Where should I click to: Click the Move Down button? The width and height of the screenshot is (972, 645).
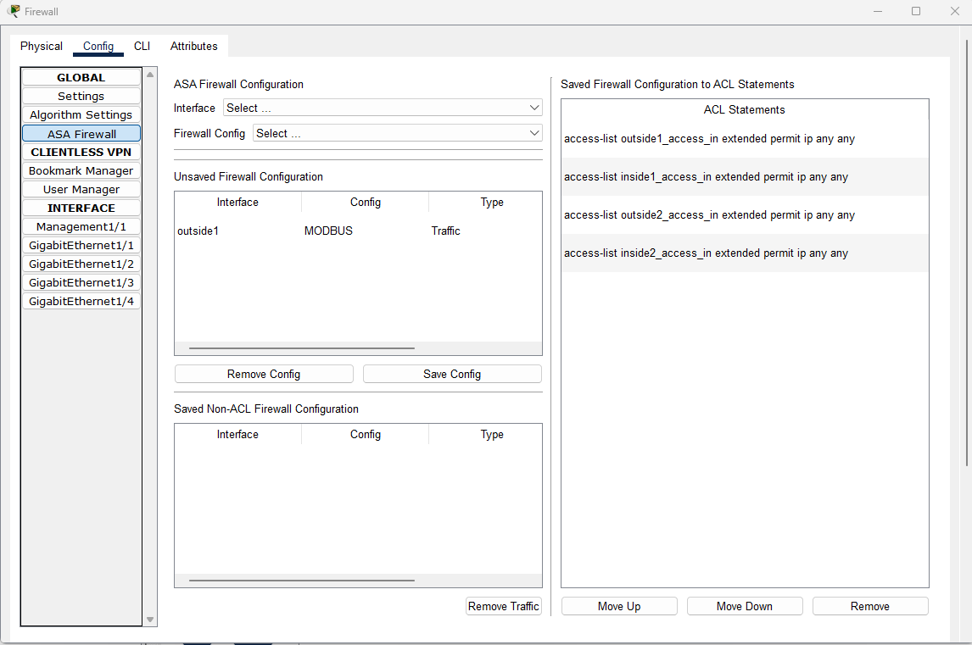coord(744,605)
